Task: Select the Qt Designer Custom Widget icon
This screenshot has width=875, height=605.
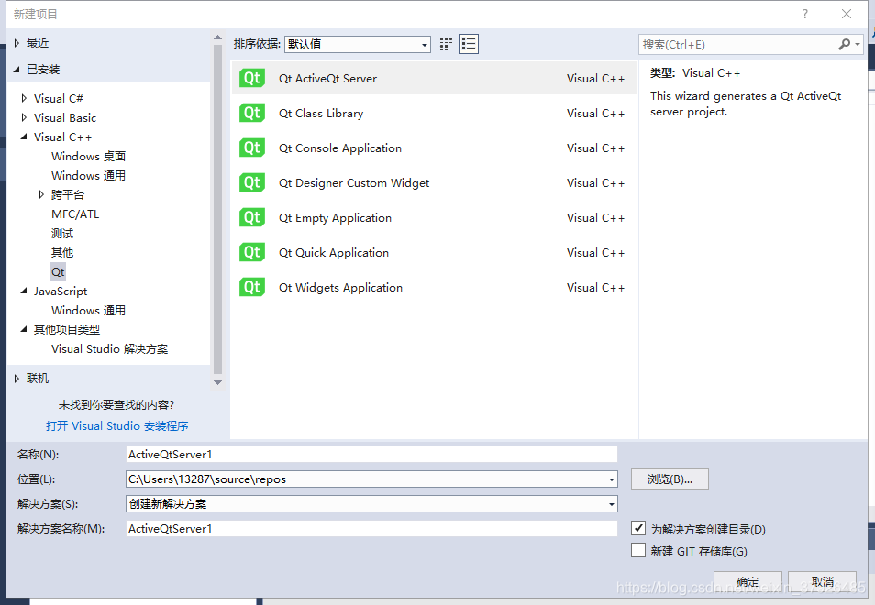Action: (251, 183)
